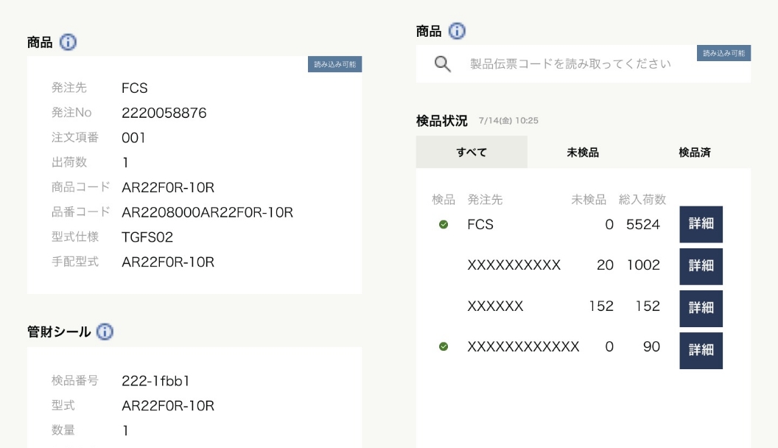Click the 総入荷数 column header

pyautogui.click(x=642, y=200)
